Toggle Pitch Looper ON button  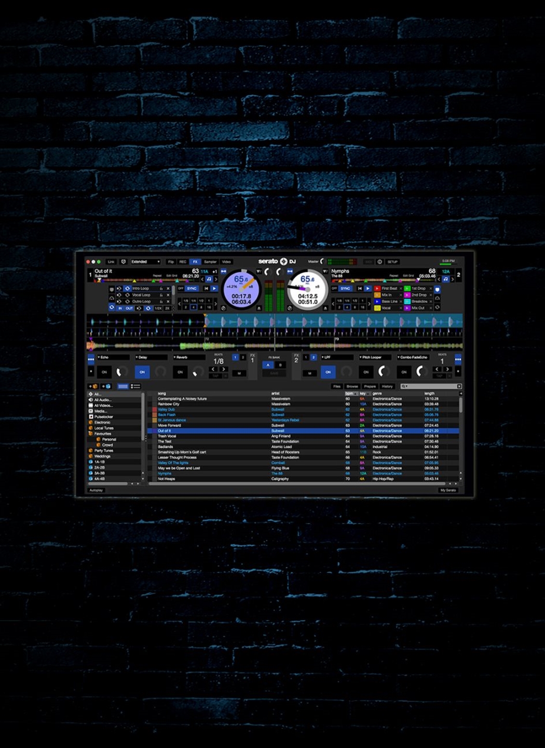[366, 372]
